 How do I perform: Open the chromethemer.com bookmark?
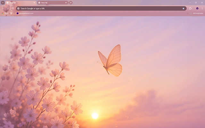(x=25, y=13)
